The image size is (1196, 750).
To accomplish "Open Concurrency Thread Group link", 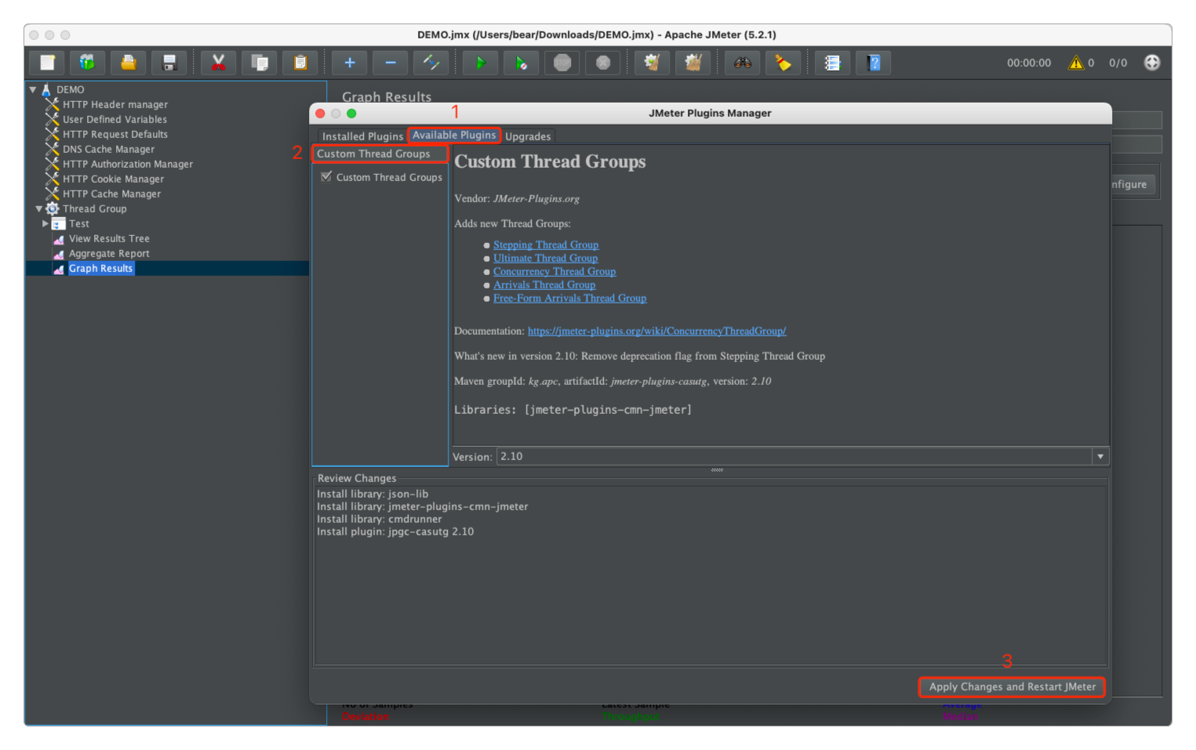I will coord(554,271).
